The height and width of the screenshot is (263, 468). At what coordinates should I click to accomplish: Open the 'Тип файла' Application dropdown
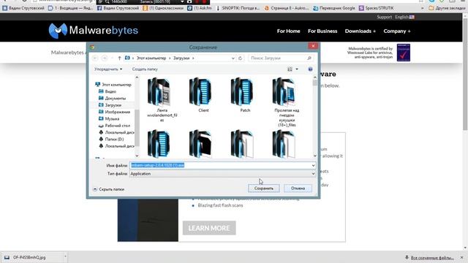(x=222, y=174)
